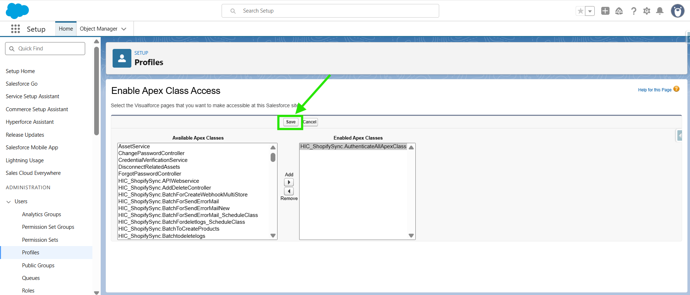Click the Quick Find magnifier icon
This screenshot has width=690, height=295.
(12, 49)
